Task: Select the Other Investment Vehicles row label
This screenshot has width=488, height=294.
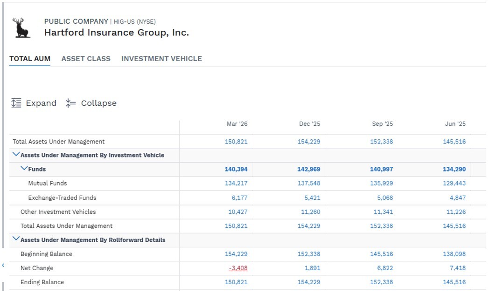Action: pos(58,212)
